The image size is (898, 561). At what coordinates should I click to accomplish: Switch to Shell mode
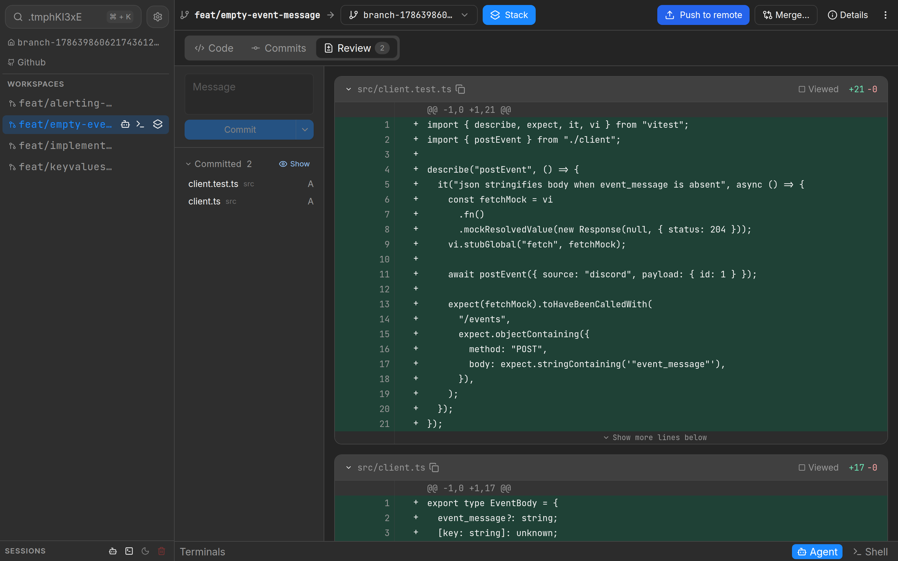[870, 552]
